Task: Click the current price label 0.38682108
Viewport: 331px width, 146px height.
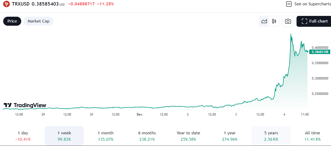Action: point(320,52)
